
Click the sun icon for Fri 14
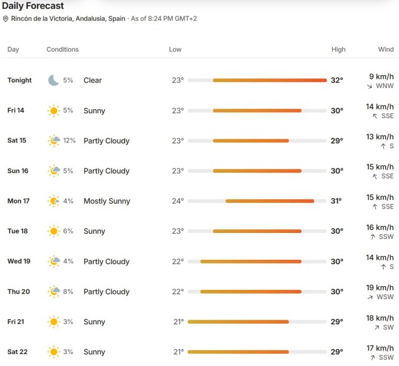(x=54, y=111)
